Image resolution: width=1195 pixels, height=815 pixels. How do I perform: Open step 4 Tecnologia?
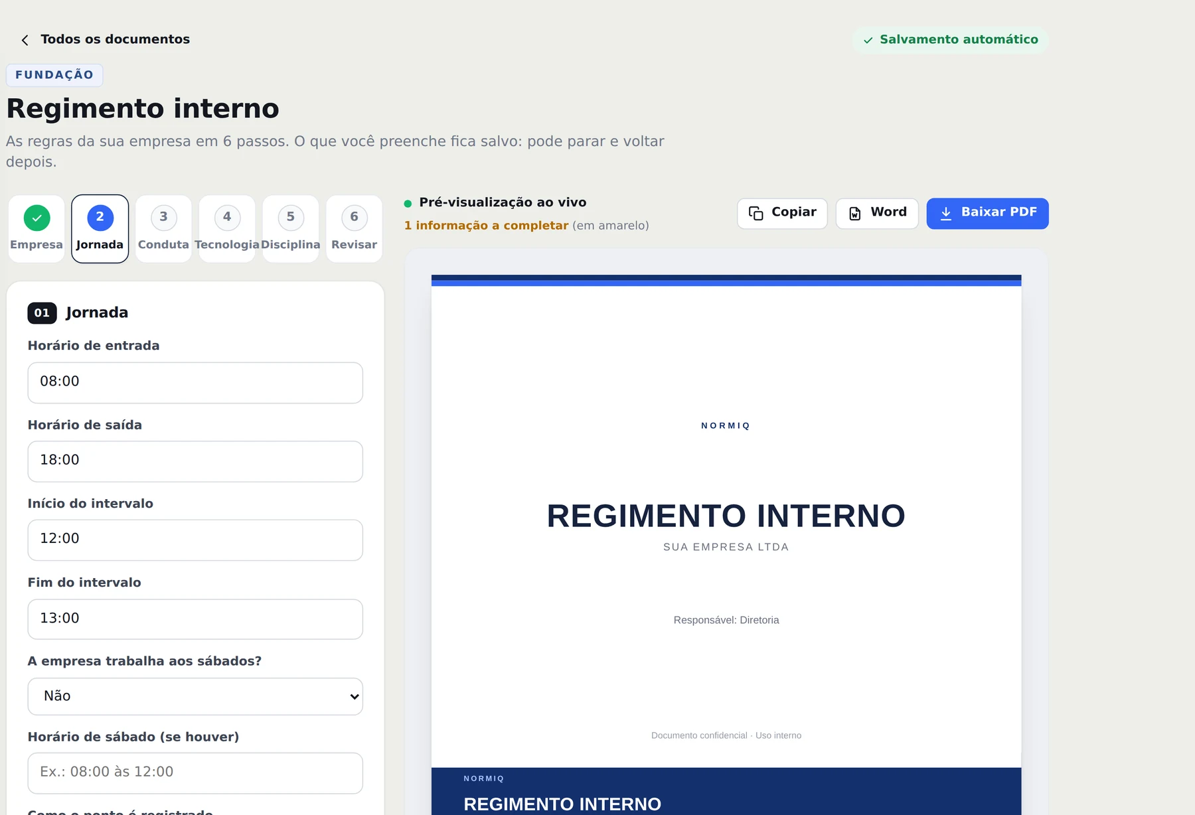point(227,229)
